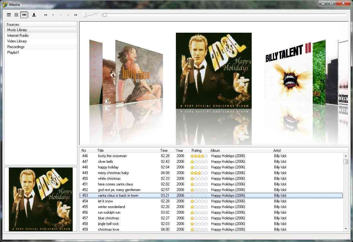353x242 pixels.
Task: Set star rating for 'silver bells'
Action: [199, 162]
